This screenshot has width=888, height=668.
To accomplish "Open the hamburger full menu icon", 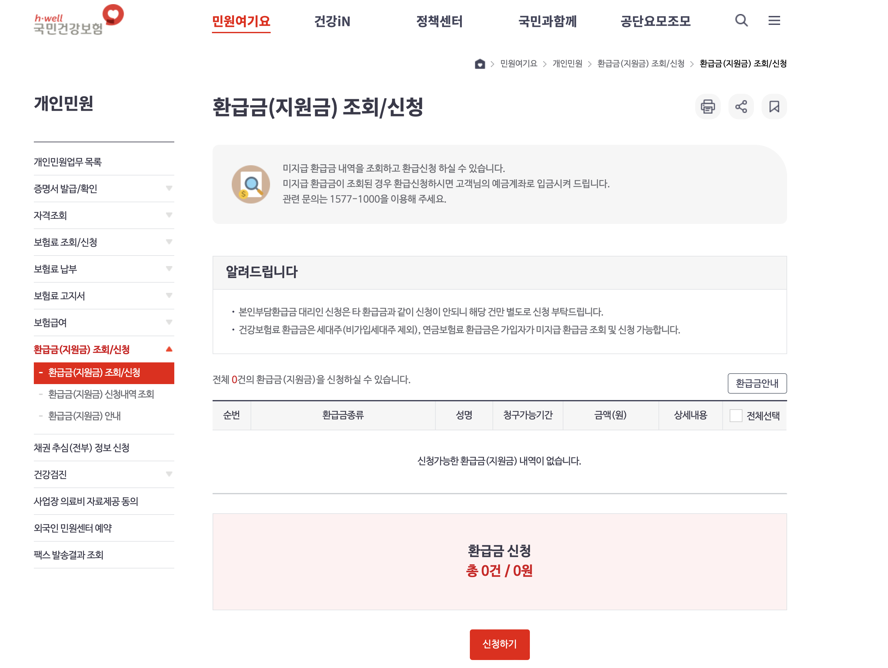I will [x=774, y=20].
